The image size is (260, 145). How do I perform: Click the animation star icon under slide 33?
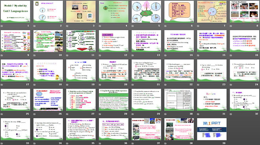click(x=2, y=143)
